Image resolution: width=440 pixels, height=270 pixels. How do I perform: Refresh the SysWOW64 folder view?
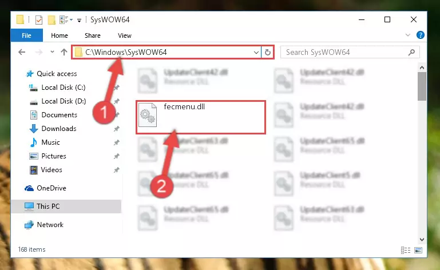pos(268,52)
